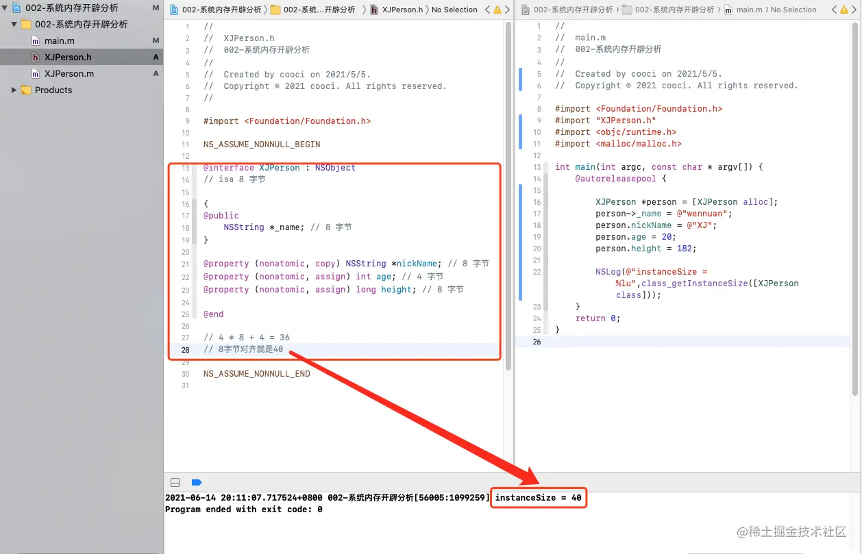Click the warning icon in left editor jump bar
Screen dimensions: 862x554
click(497, 10)
